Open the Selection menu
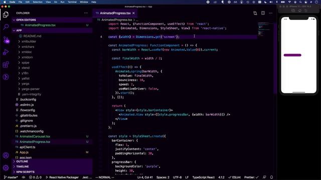Image resolution: width=321 pixels, height=180 pixels. tap(38, 2)
